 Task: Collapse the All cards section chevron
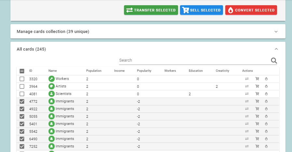276,49
